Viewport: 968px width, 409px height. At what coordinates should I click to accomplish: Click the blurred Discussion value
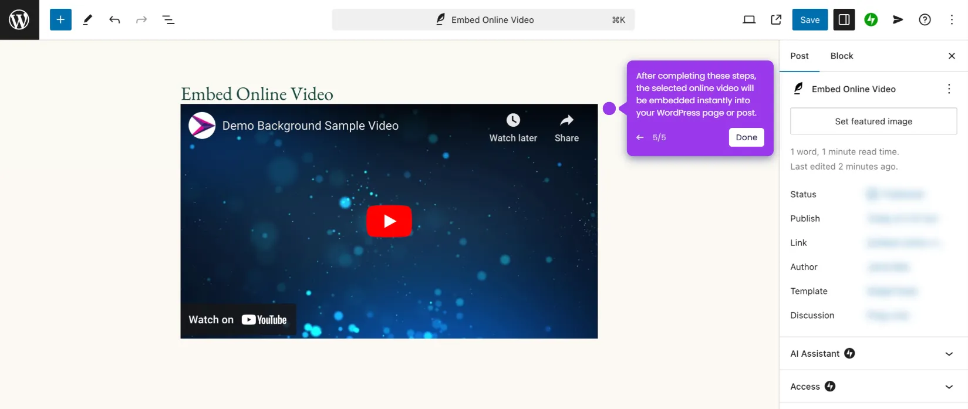[888, 316]
